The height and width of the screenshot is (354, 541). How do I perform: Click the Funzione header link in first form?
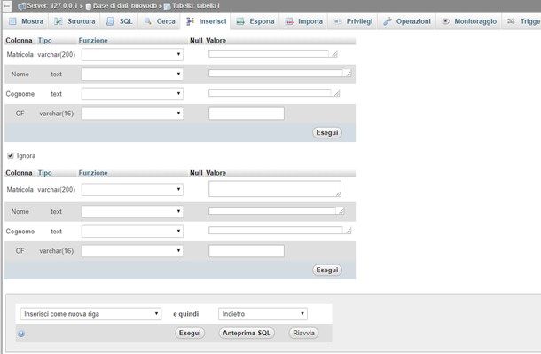tap(93, 41)
